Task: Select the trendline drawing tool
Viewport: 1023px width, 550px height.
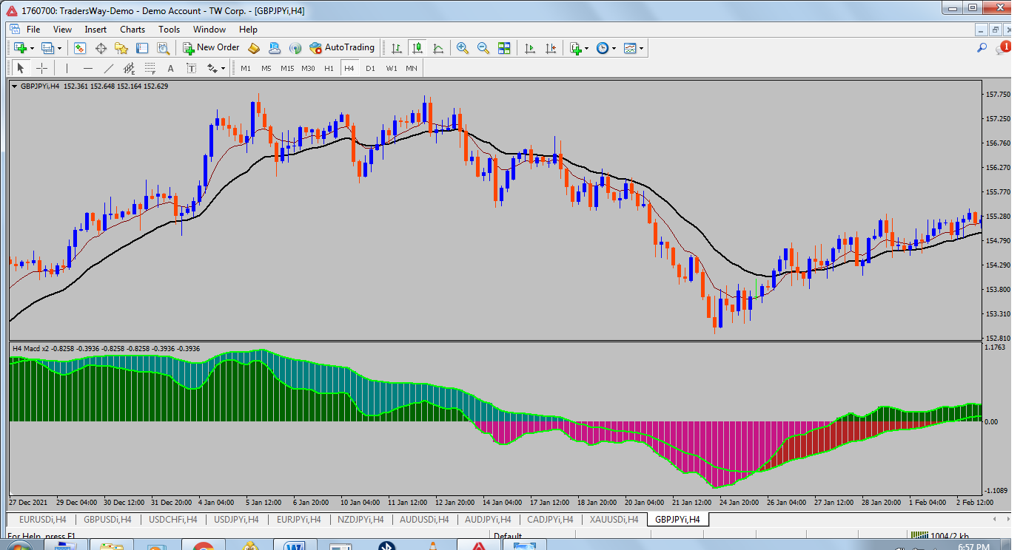Action: pyautogui.click(x=109, y=69)
